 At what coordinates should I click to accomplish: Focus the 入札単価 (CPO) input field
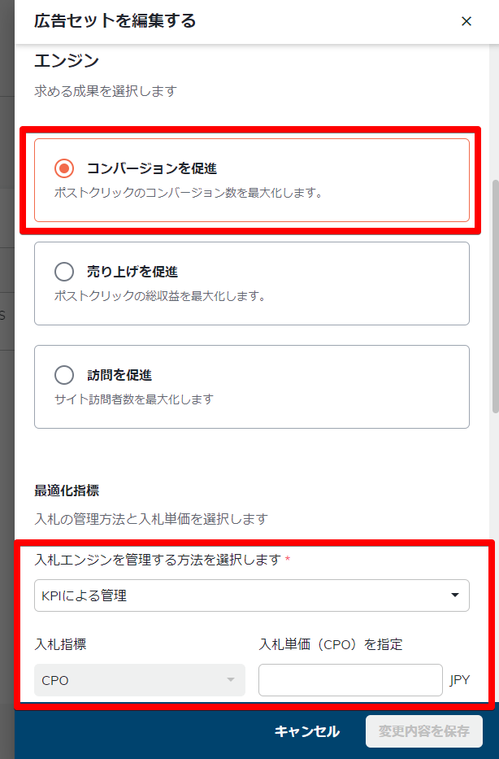(350, 680)
